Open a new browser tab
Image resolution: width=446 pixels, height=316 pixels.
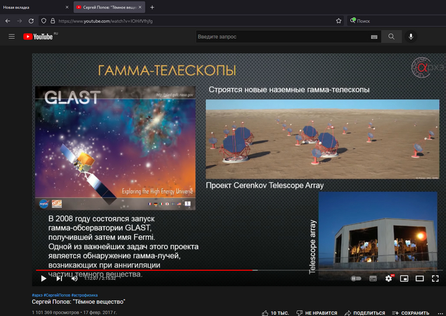[152, 8]
